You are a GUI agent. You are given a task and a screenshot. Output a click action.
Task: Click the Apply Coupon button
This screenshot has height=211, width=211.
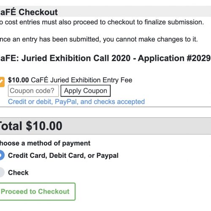click(x=86, y=91)
